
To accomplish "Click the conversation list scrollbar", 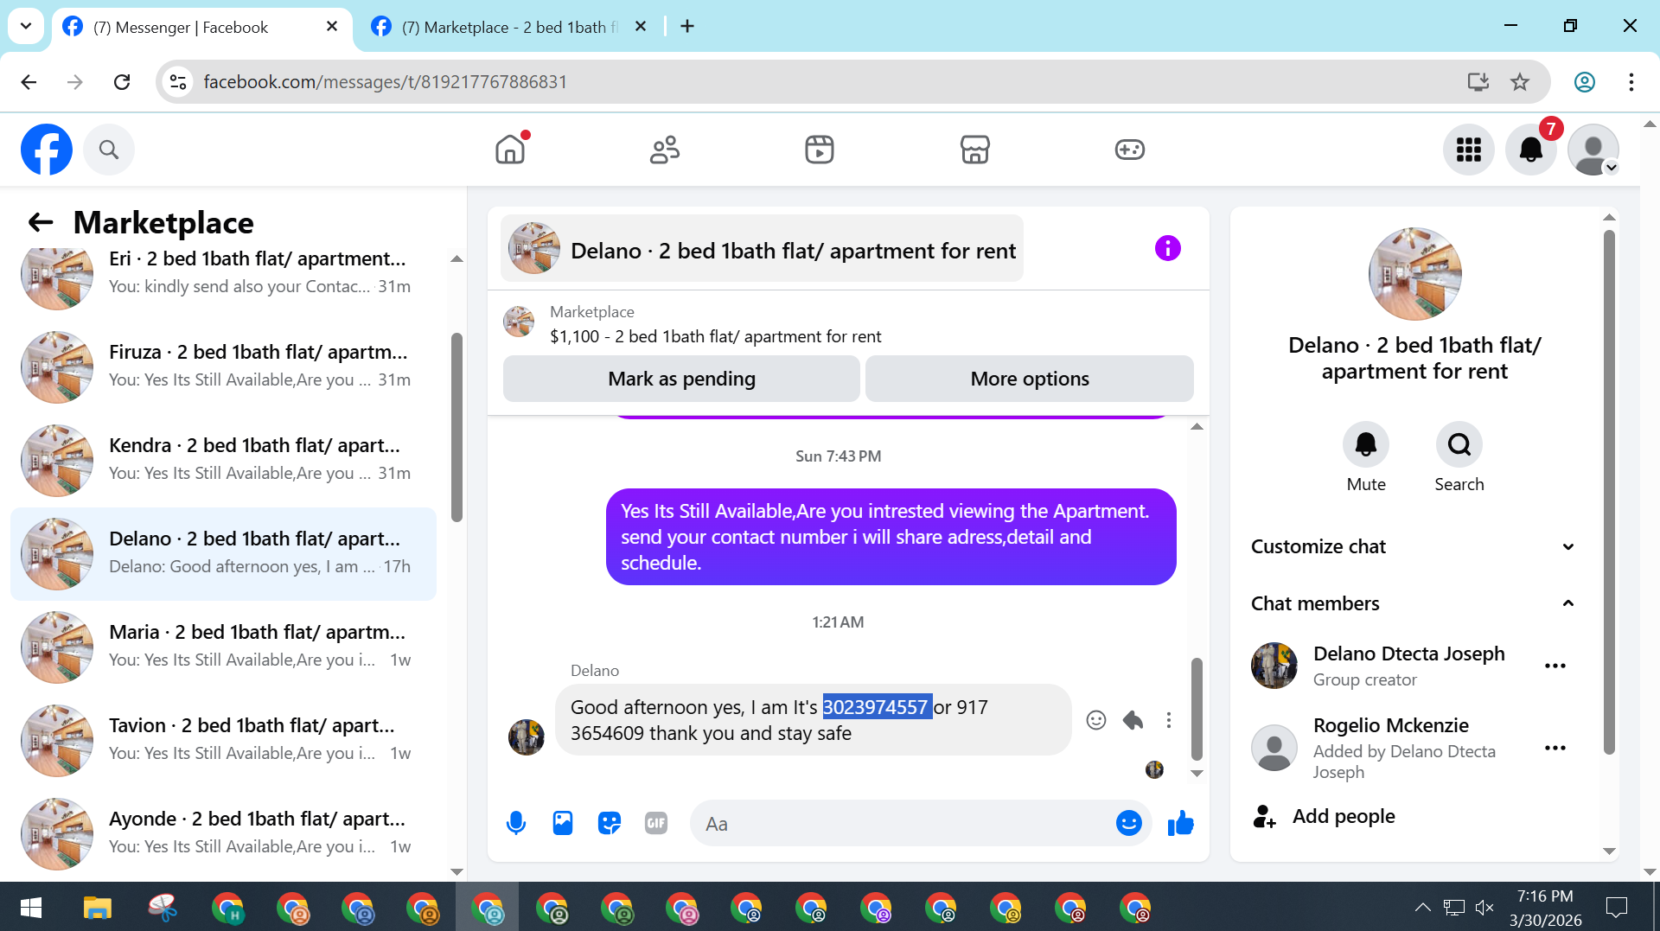I will (456, 427).
